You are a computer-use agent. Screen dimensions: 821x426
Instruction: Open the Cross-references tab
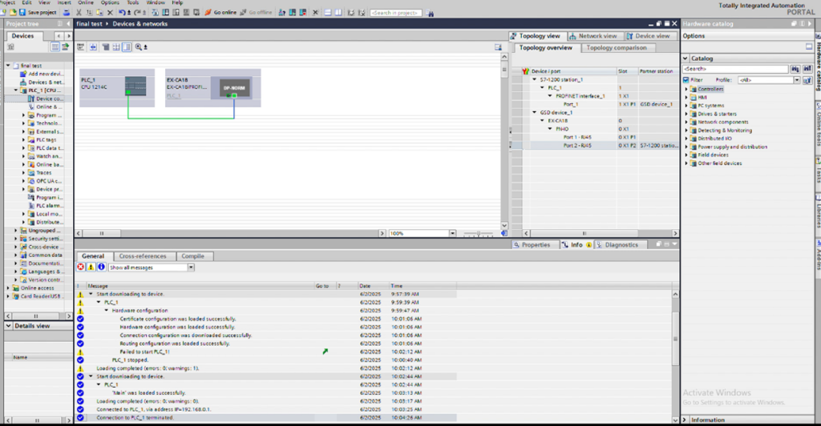[143, 256]
